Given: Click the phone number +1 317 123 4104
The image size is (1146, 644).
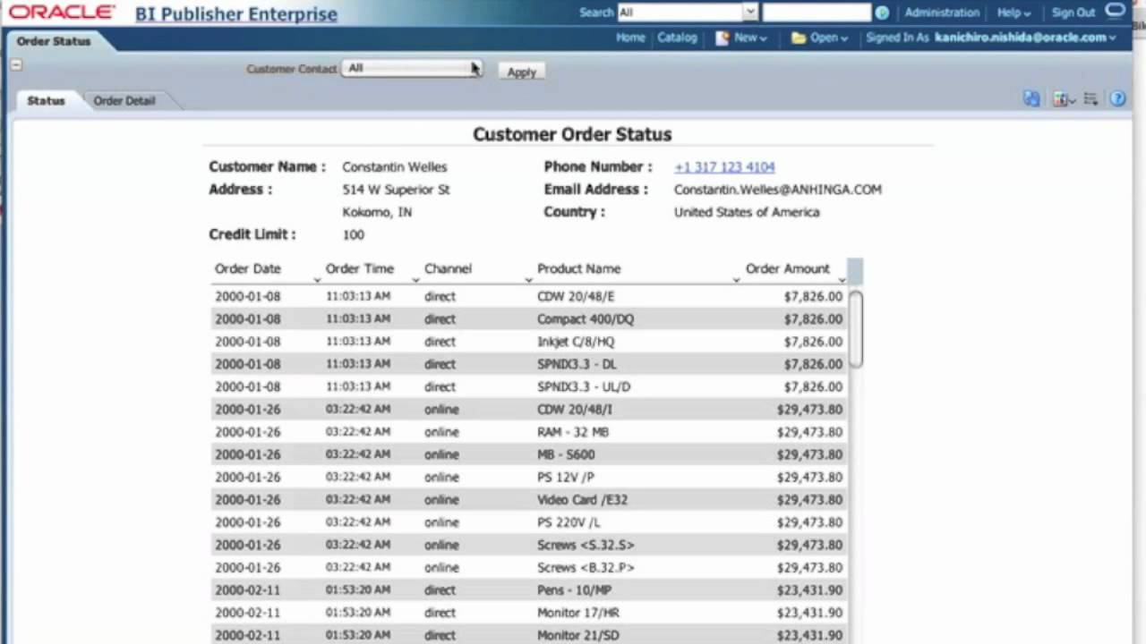Looking at the screenshot, I should [724, 167].
